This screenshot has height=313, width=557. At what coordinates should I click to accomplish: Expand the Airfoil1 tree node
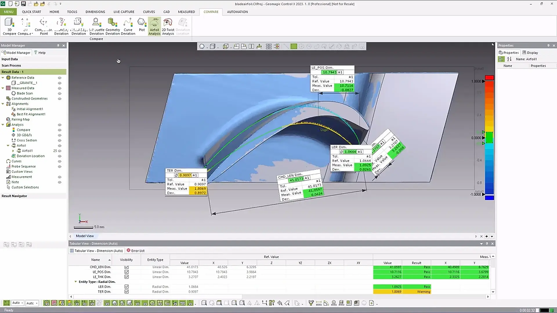14,151
